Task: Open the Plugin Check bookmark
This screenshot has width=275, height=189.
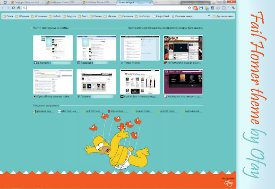Action: click(161, 16)
